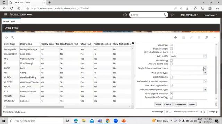Click browser back arrow
Image resolution: width=222 pixels, height=124 pixels.
[5, 8]
